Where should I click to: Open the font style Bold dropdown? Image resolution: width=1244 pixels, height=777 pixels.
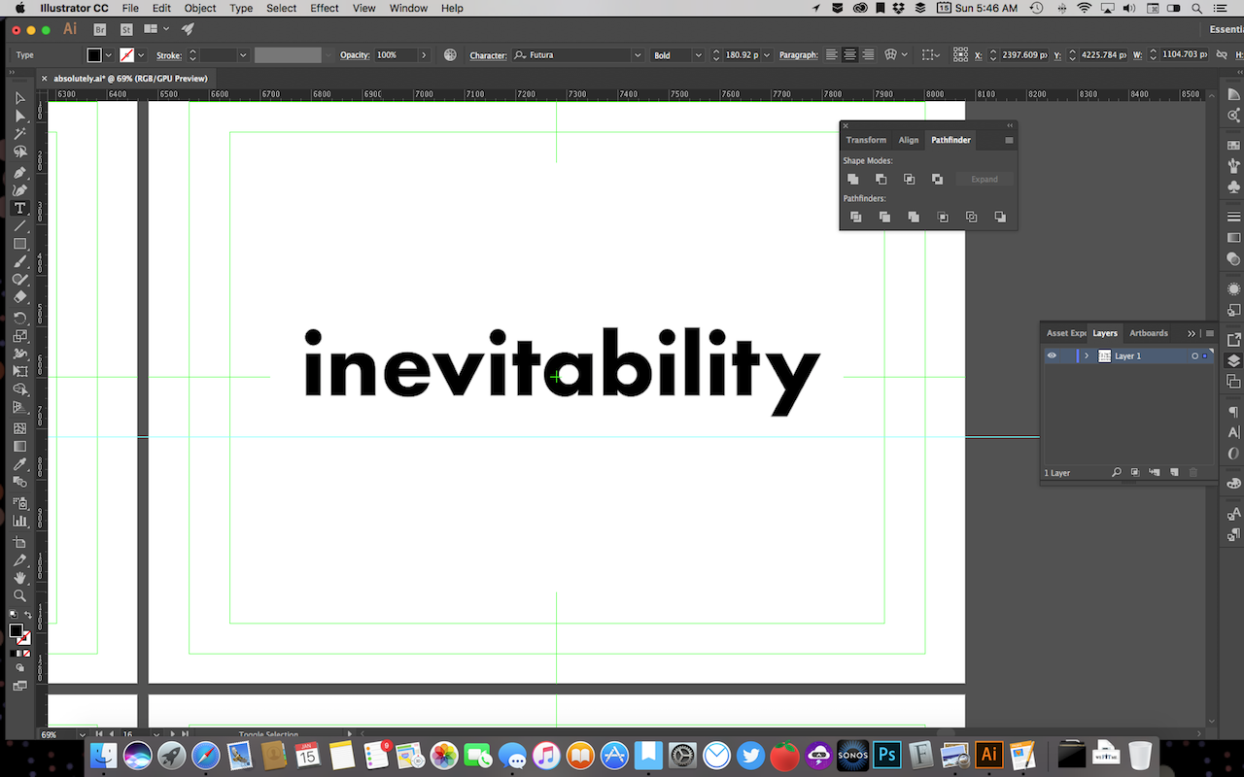pos(698,55)
